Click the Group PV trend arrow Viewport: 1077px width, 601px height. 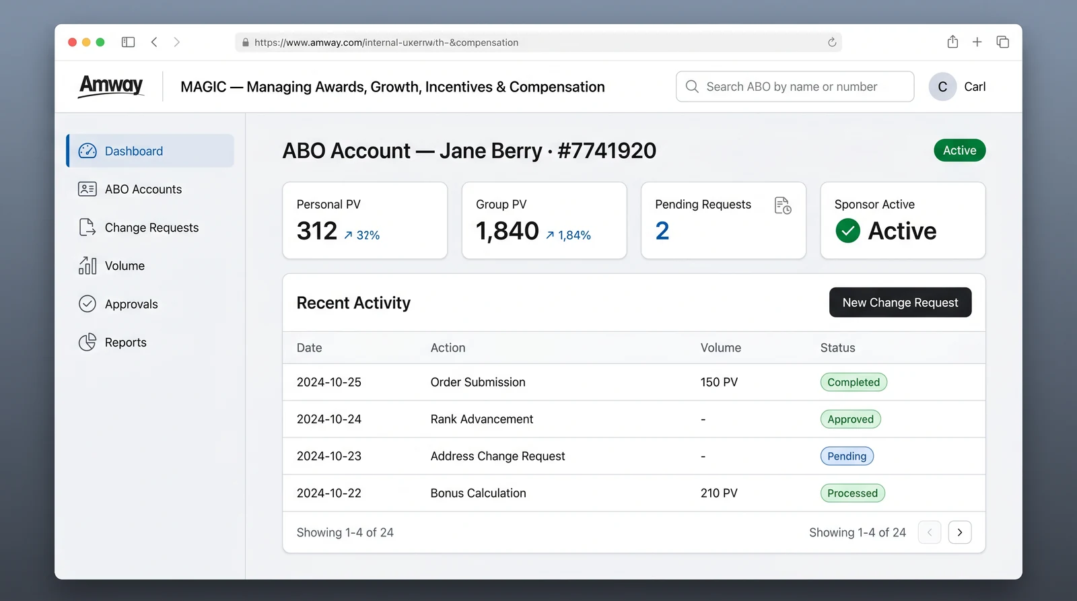tap(550, 235)
